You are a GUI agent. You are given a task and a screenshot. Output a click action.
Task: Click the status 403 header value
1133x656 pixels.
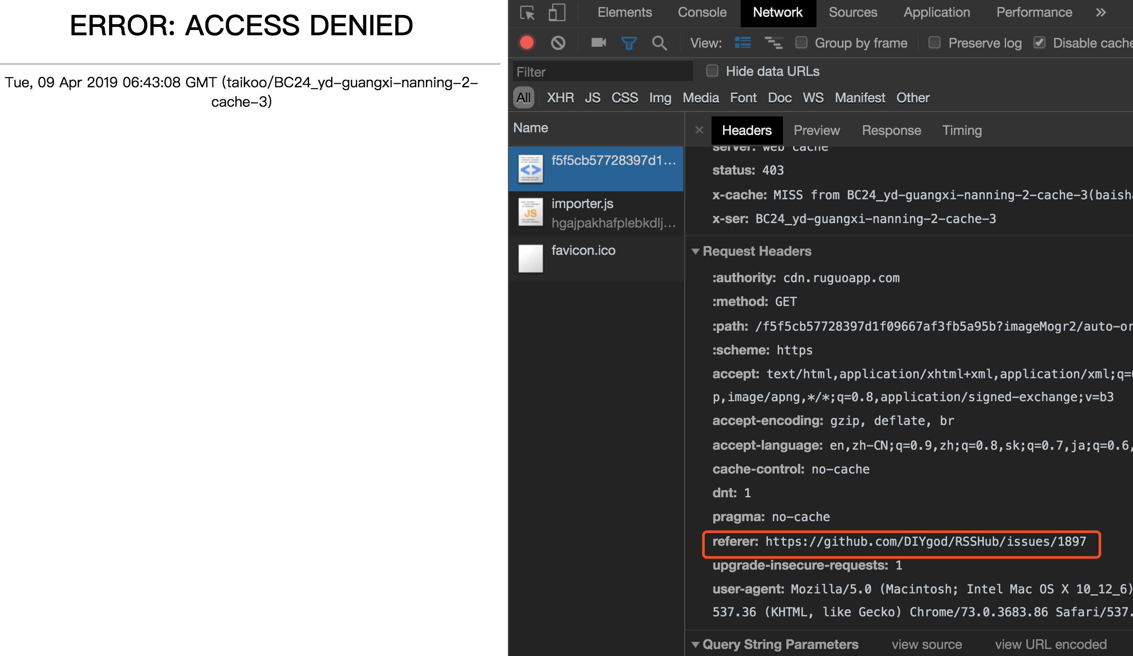772,171
